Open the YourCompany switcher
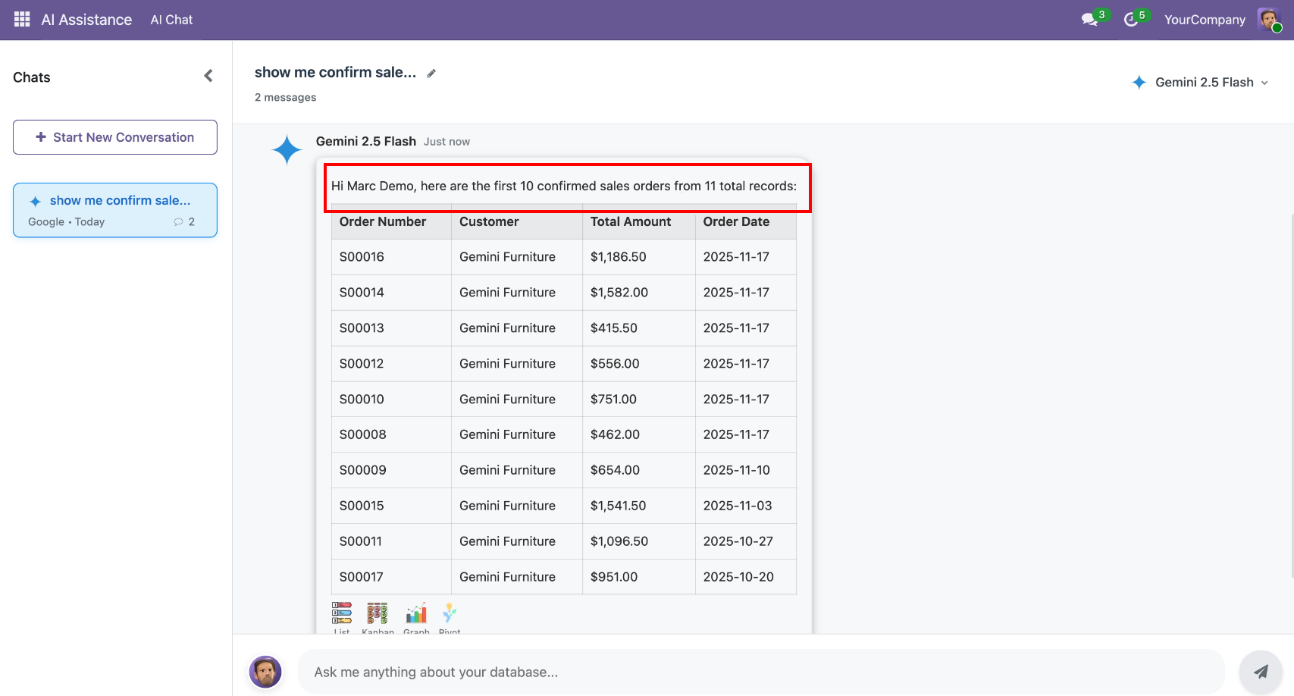The width and height of the screenshot is (1294, 696). [1205, 20]
